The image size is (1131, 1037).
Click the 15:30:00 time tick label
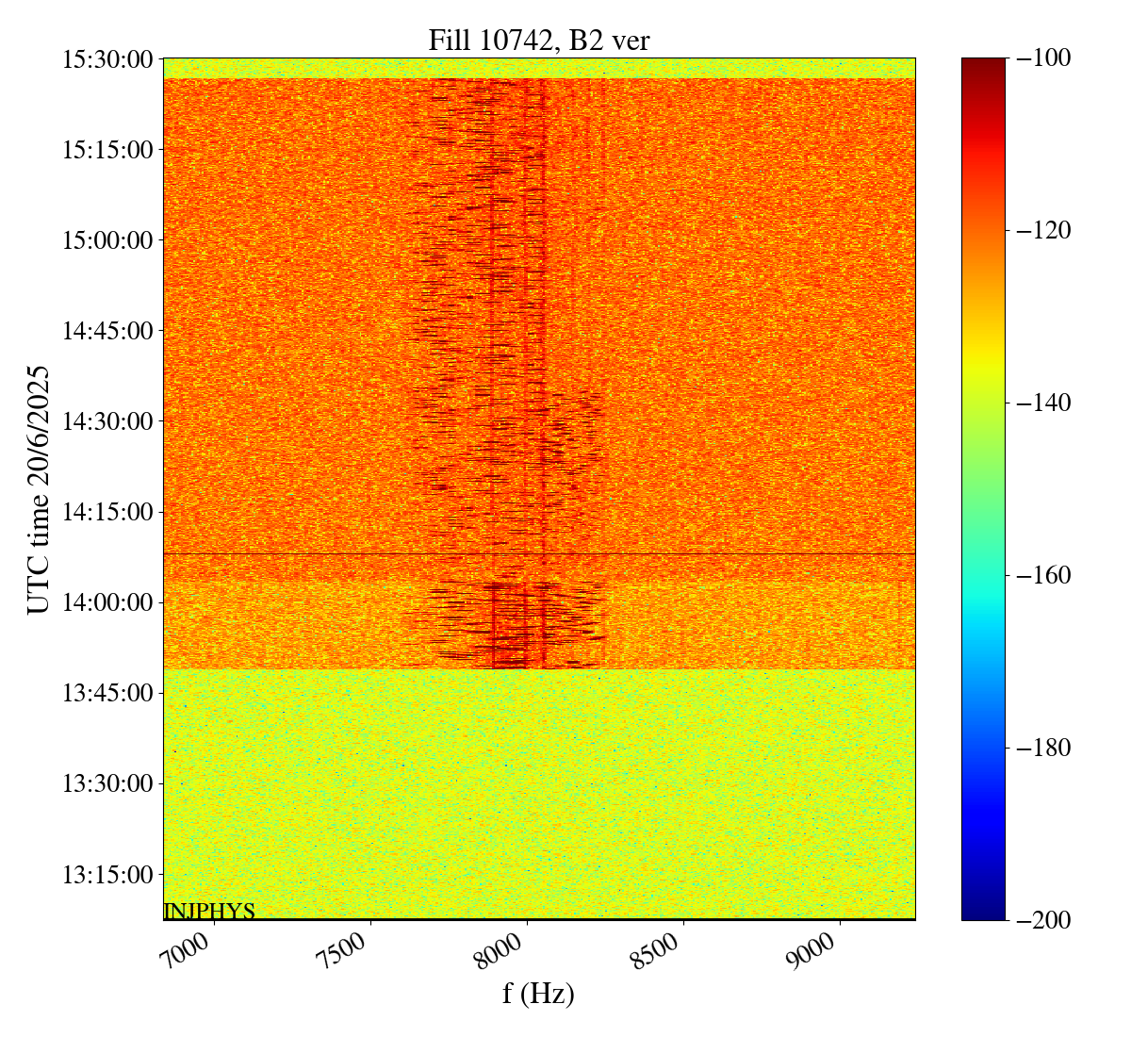107,59
